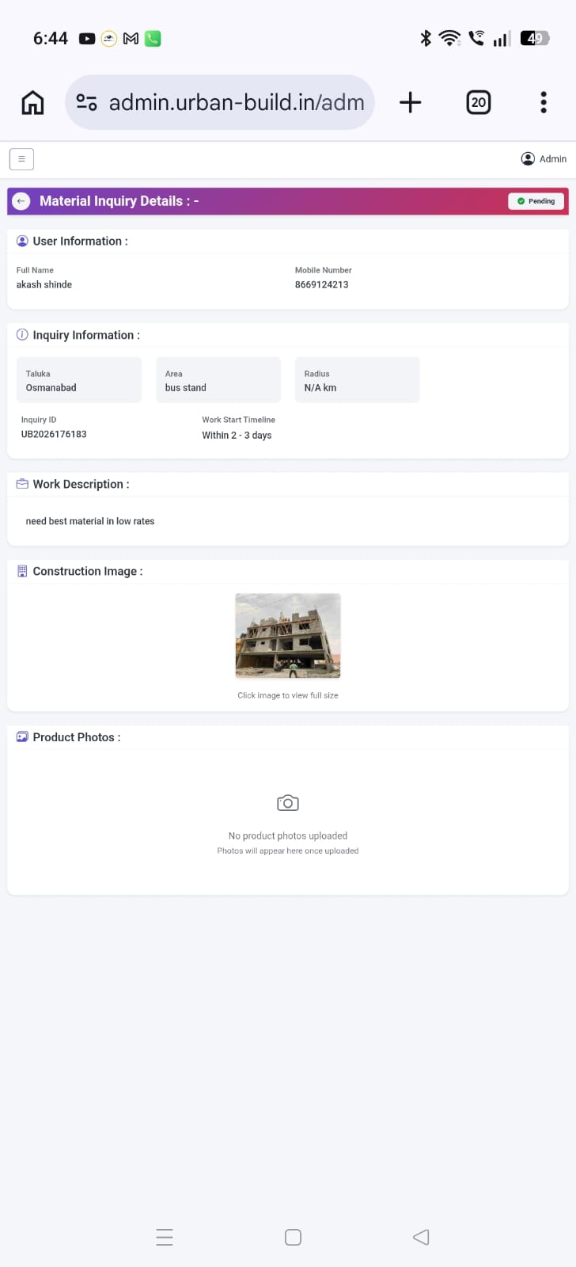Open site settings icon in address bar
The height and width of the screenshot is (1267, 576).
click(x=86, y=102)
